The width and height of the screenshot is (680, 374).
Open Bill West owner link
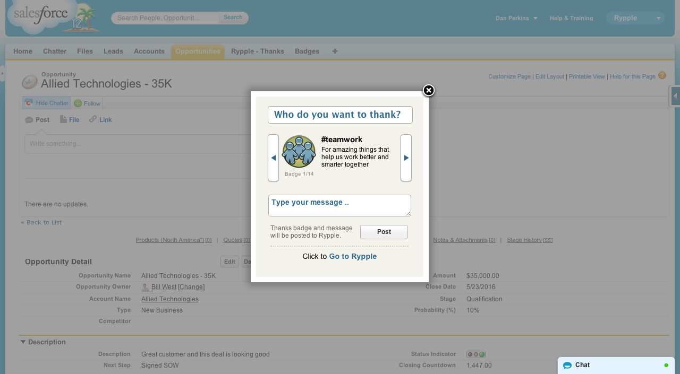click(x=164, y=287)
